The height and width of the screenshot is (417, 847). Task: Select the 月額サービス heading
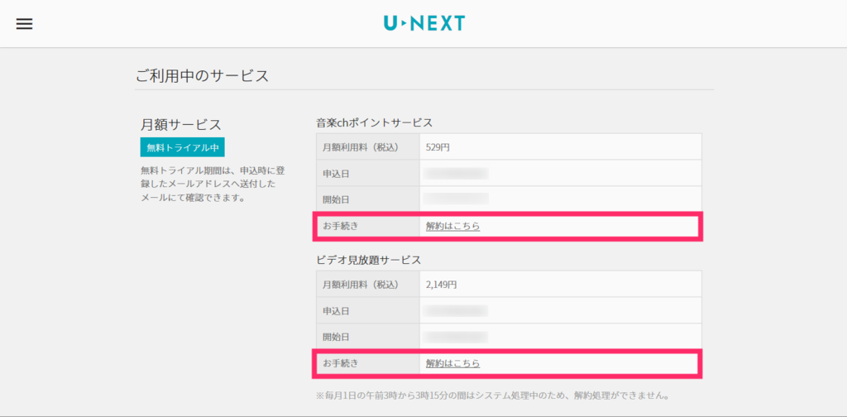(181, 125)
